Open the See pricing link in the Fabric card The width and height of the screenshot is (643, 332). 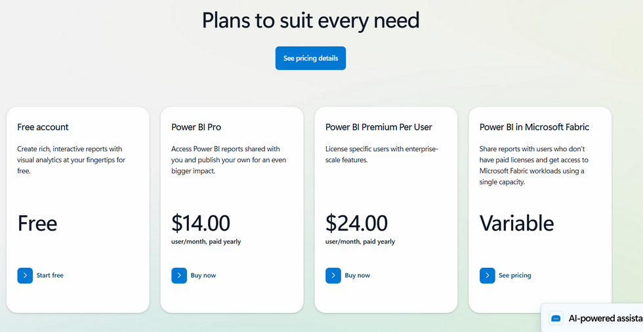pos(515,276)
